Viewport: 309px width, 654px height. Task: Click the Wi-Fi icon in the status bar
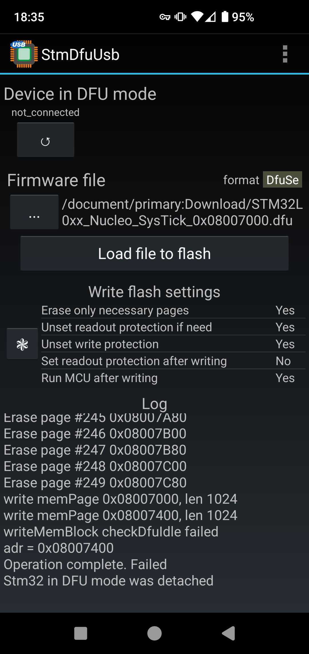pyautogui.click(x=197, y=17)
